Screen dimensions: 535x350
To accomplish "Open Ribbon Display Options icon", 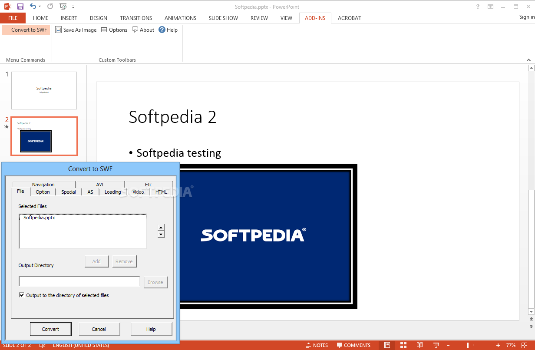I will [x=490, y=7].
